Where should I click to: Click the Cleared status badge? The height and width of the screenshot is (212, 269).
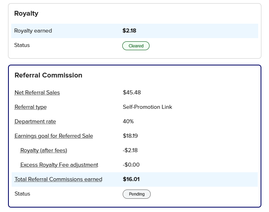click(x=136, y=46)
